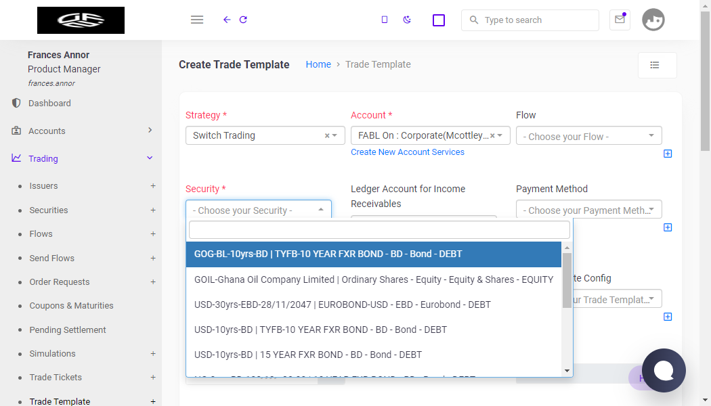The width and height of the screenshot is (711, 406).
Task: Select USD-10yrs-BD TYFB-10 YEAR option
Action: point(374,330)
